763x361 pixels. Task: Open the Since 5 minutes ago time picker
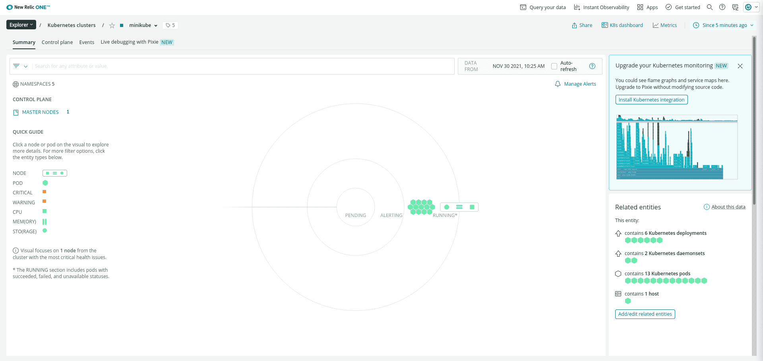(724, 25)
